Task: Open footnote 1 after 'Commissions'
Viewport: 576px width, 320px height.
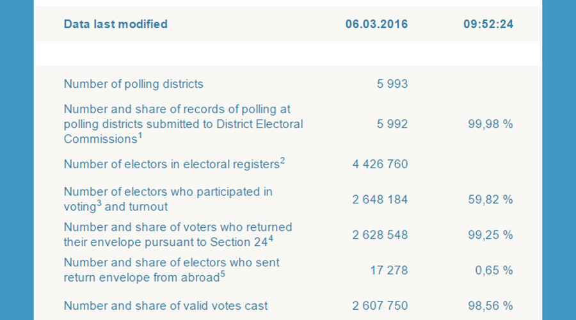Action: pyautogui.click(x=140, y=136)
